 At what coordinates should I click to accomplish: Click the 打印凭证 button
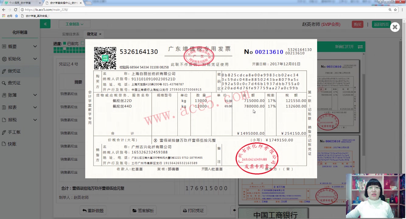[x=194, y=210]
